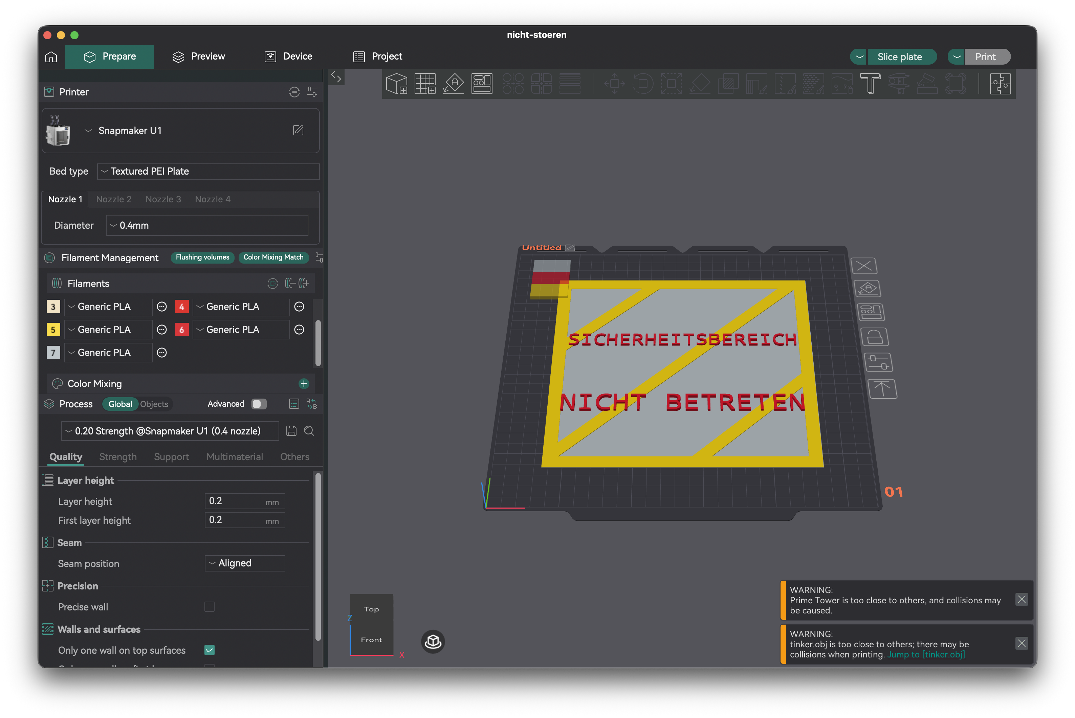Uncheck Only one wall on top surfaces
The image size is (1075, 718).
[209, 650]
